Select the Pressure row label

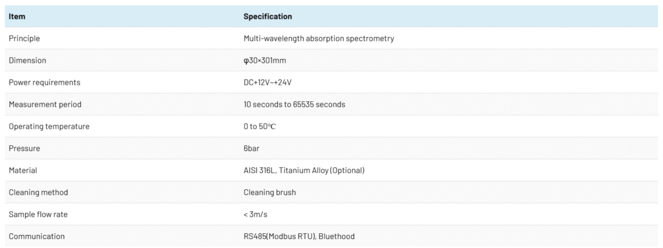25,149
